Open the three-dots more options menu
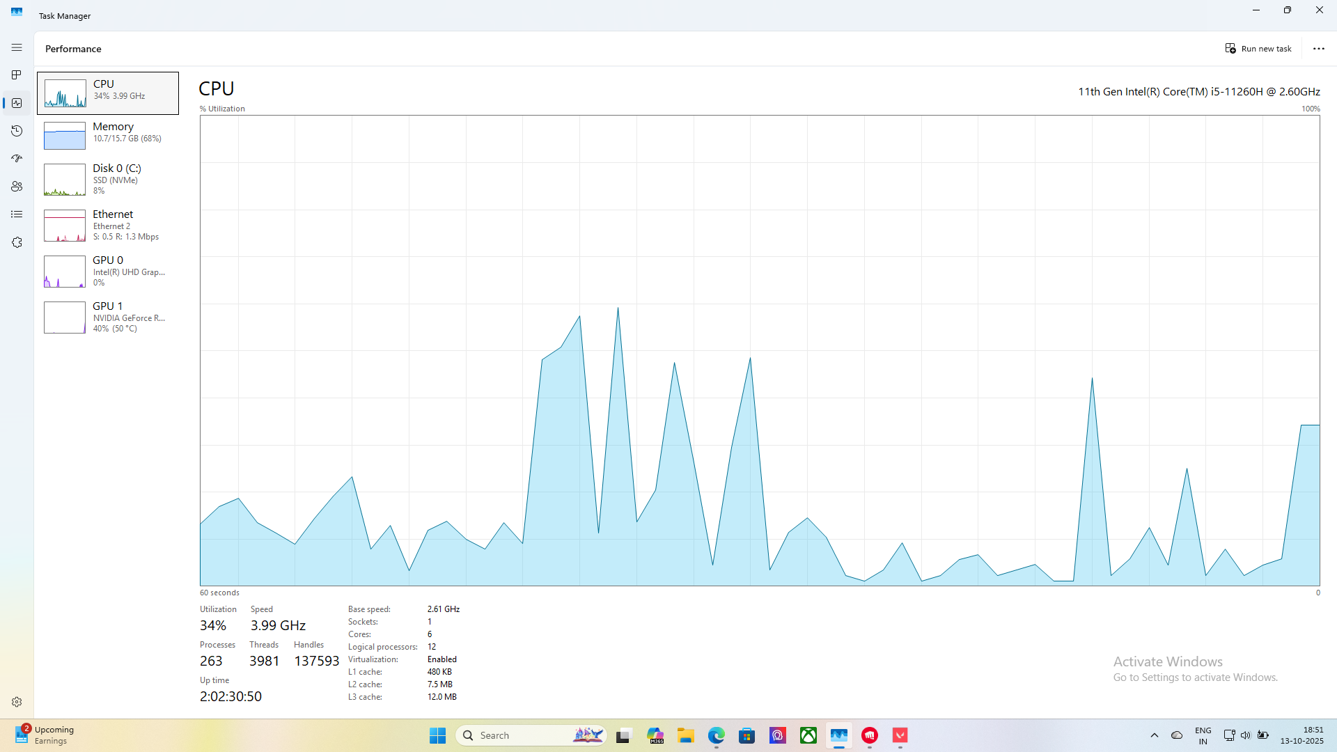This screenshot has width=1337, height=752. click(1318, 49)
